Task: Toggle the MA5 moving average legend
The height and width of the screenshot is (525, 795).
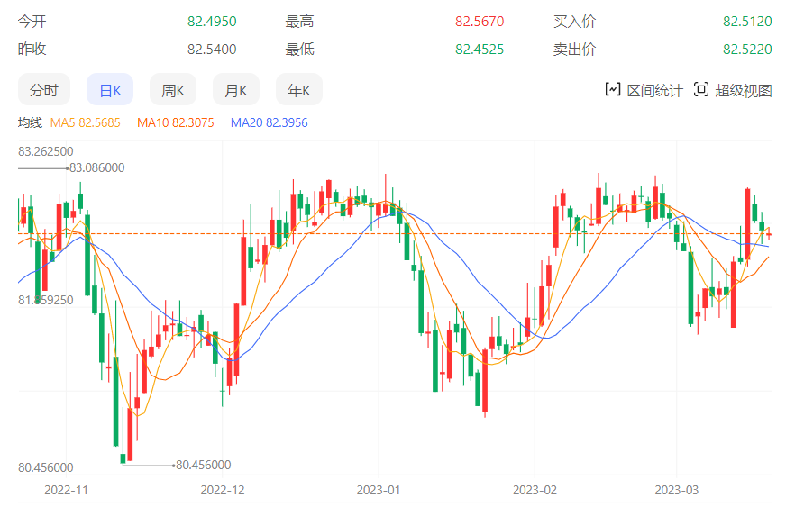Action: click(x=85, y=122)
